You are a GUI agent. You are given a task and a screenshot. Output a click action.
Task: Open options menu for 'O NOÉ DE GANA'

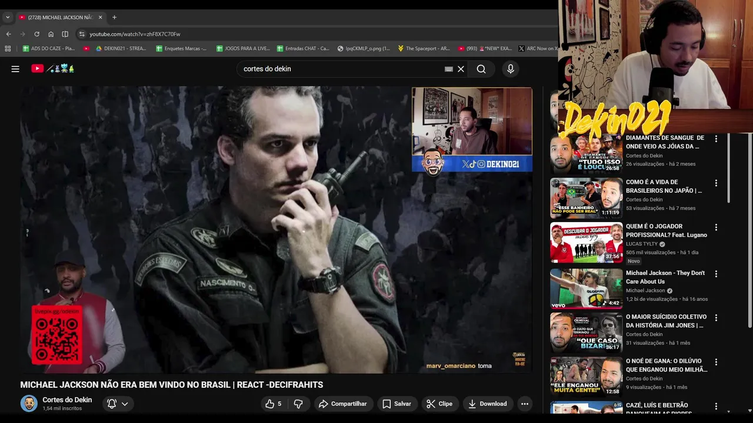click(716, 362)
